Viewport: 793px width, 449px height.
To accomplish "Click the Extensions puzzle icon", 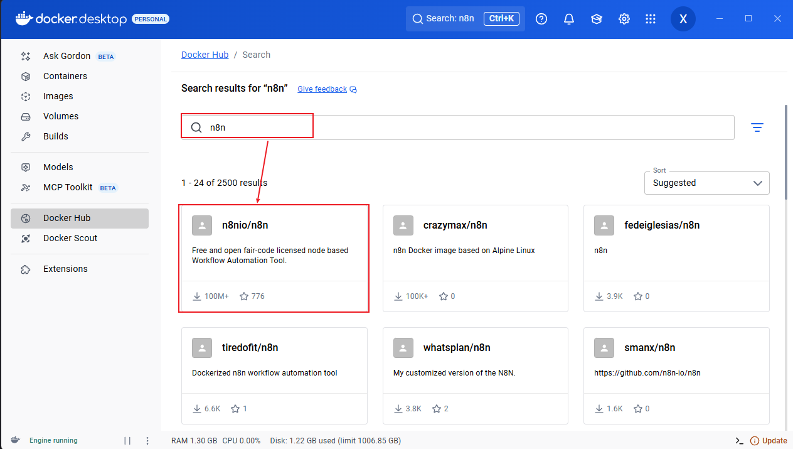I will [x=26, y=269].
